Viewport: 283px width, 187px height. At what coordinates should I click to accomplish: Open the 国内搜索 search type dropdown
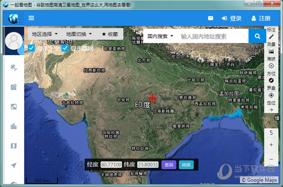point(160,36)
